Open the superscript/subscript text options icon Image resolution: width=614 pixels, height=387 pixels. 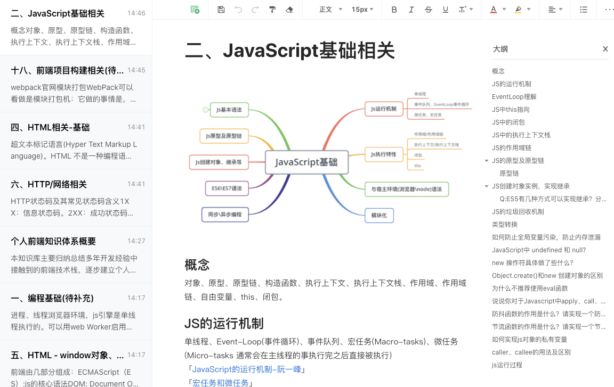(x=462, y=10)
